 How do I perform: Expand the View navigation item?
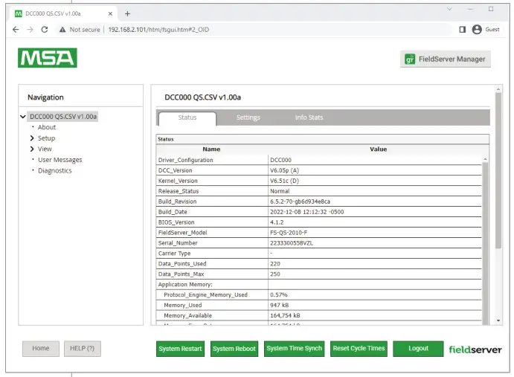click(x=32, y=149)
